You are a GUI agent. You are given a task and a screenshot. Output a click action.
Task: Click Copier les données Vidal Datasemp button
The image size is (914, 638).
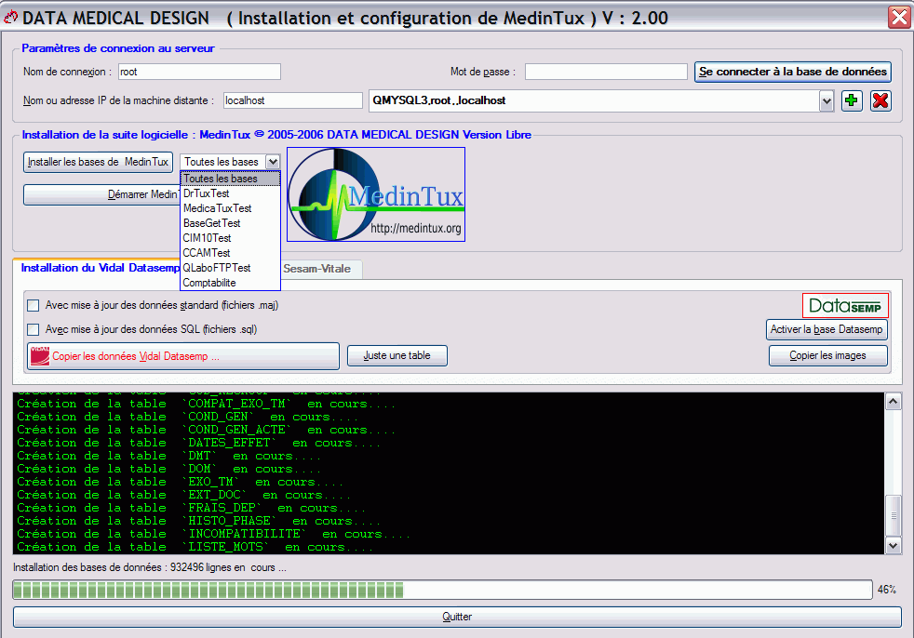[x=183, y=356]
